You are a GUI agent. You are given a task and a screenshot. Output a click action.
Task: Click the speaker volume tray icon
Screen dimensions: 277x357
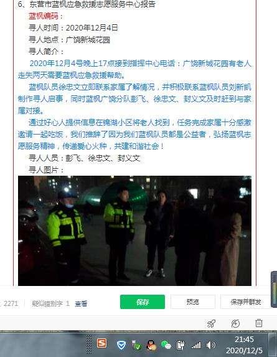tap(210, 345)
